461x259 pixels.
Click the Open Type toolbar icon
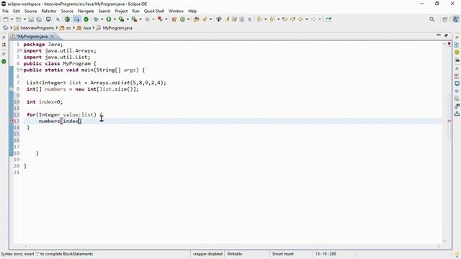(x=196, y=19)
